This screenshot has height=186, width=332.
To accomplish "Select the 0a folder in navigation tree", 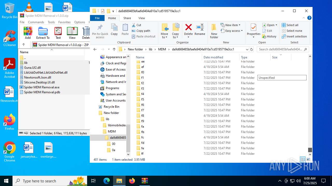I will pyautogui.click(x=114, y=150).
